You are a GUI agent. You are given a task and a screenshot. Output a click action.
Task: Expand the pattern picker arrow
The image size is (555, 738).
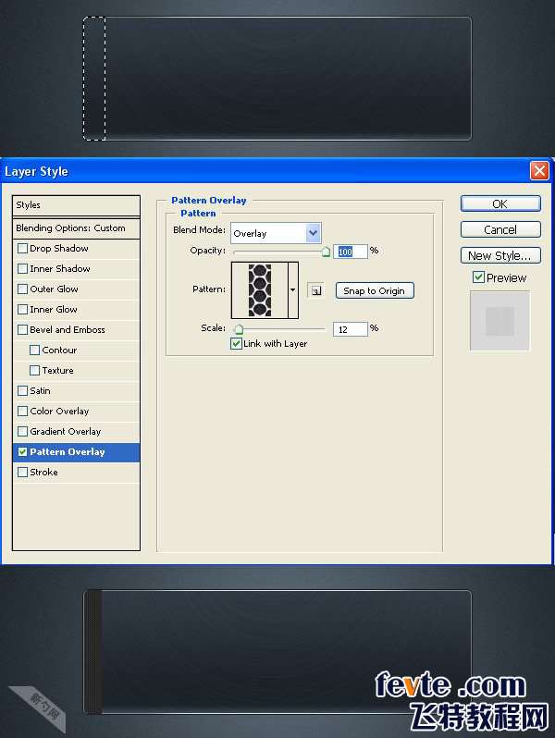[x=293, y=290]
